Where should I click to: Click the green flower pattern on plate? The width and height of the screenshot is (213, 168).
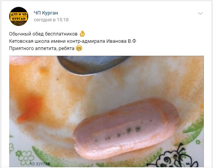(25, 158)
